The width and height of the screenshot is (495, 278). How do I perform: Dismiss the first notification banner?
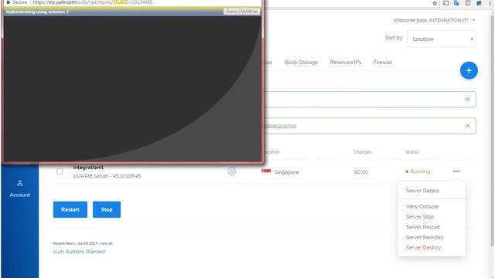click(x=467, y=100)
